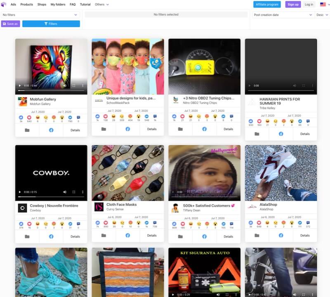
Task: Open the Ads menu
Action: pos(13,5)
